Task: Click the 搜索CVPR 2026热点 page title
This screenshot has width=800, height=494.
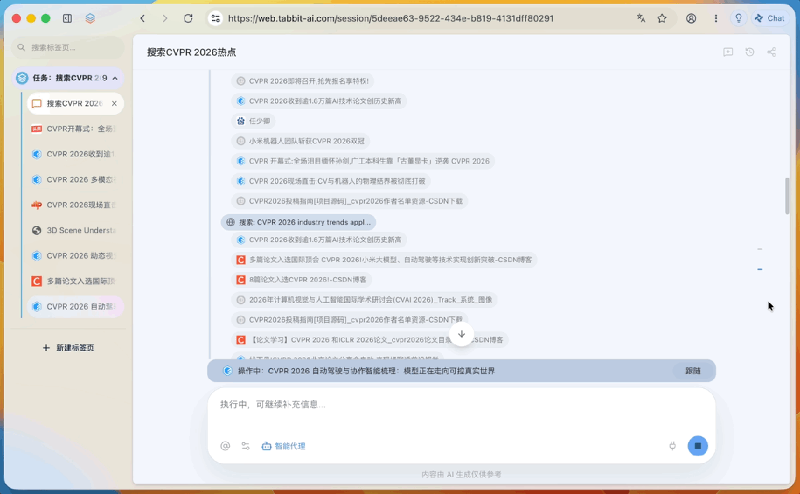Action: point(191,52)
